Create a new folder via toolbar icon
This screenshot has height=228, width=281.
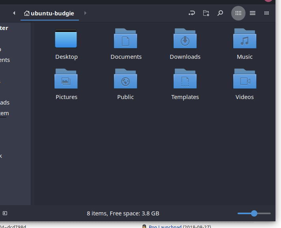pyautogui.click(x=206, y=13)
